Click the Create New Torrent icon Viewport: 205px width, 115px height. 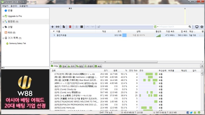[x=64, y=27]
